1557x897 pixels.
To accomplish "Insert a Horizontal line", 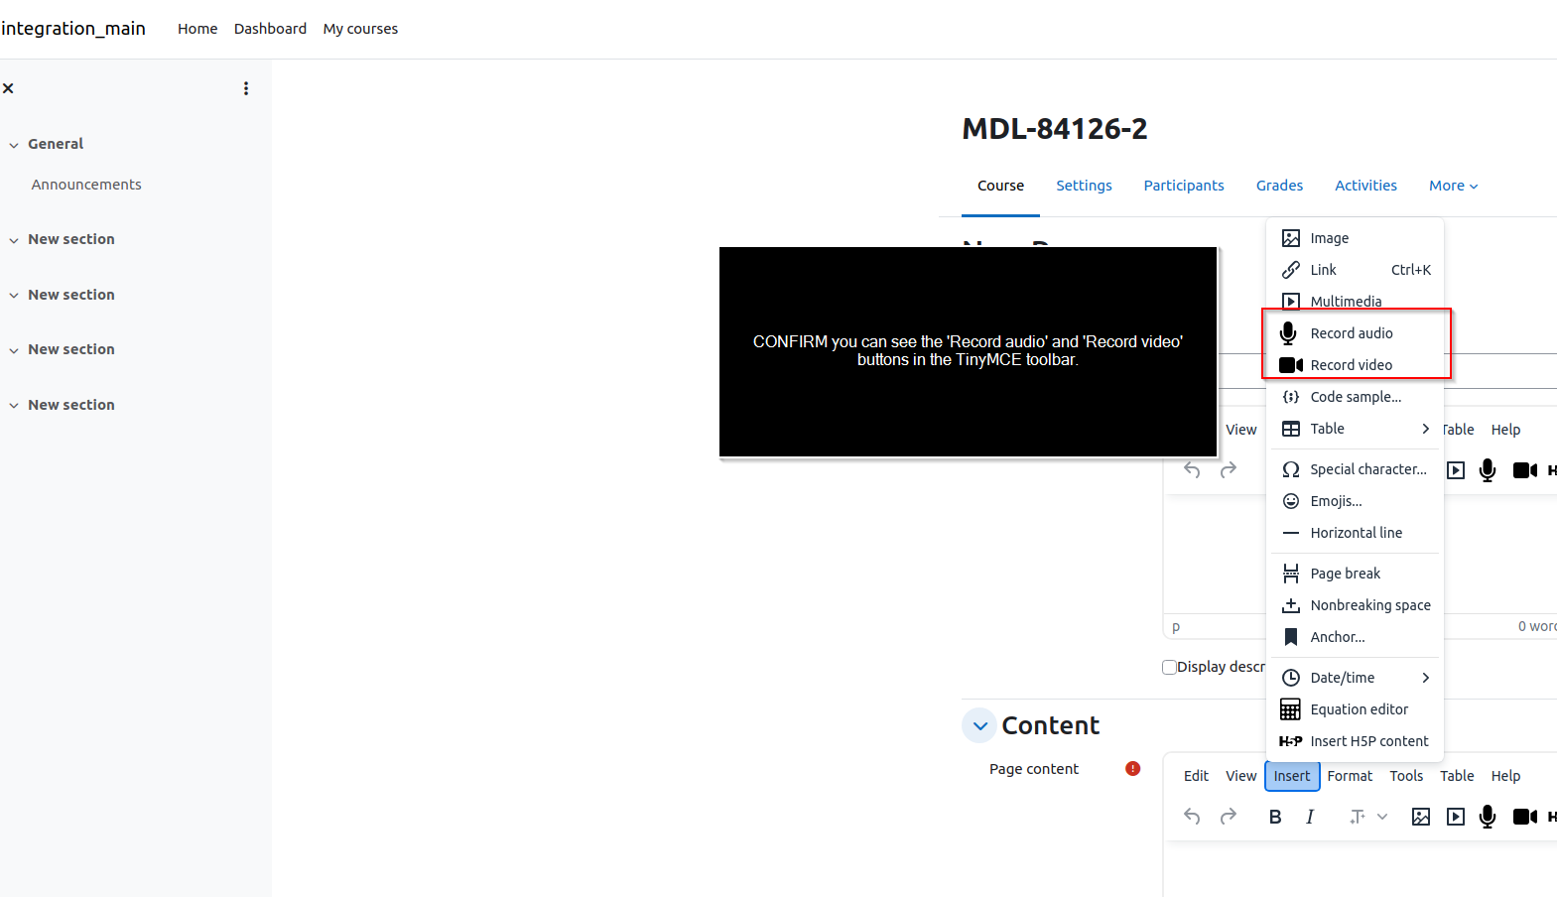I will 1356,533.
